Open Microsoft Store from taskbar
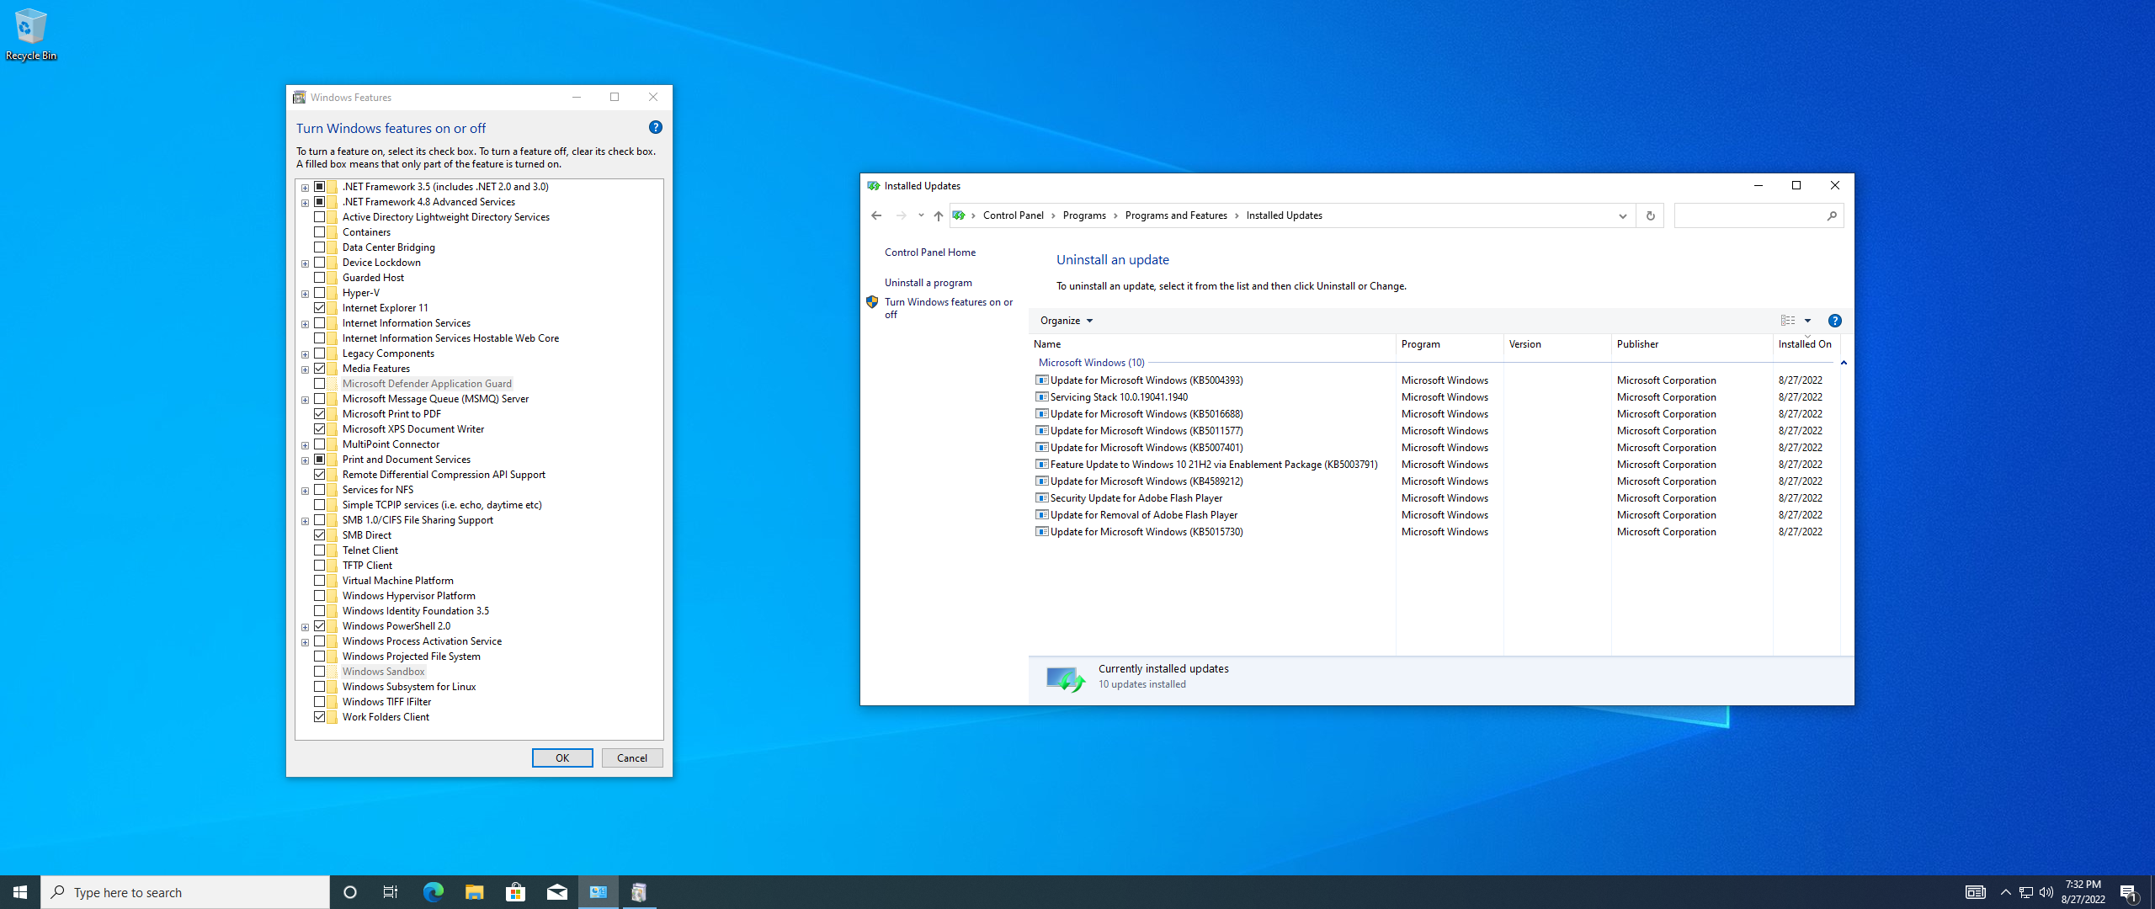2155x909 pixels. (515, 892)
